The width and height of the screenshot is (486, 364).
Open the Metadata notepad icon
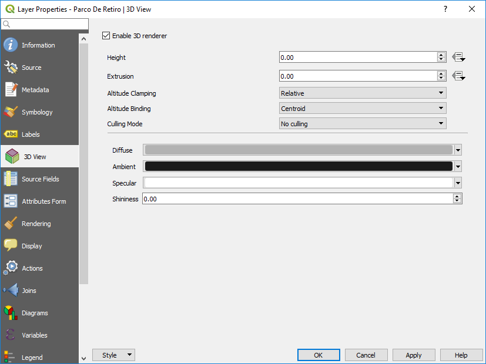pos(11,90)
